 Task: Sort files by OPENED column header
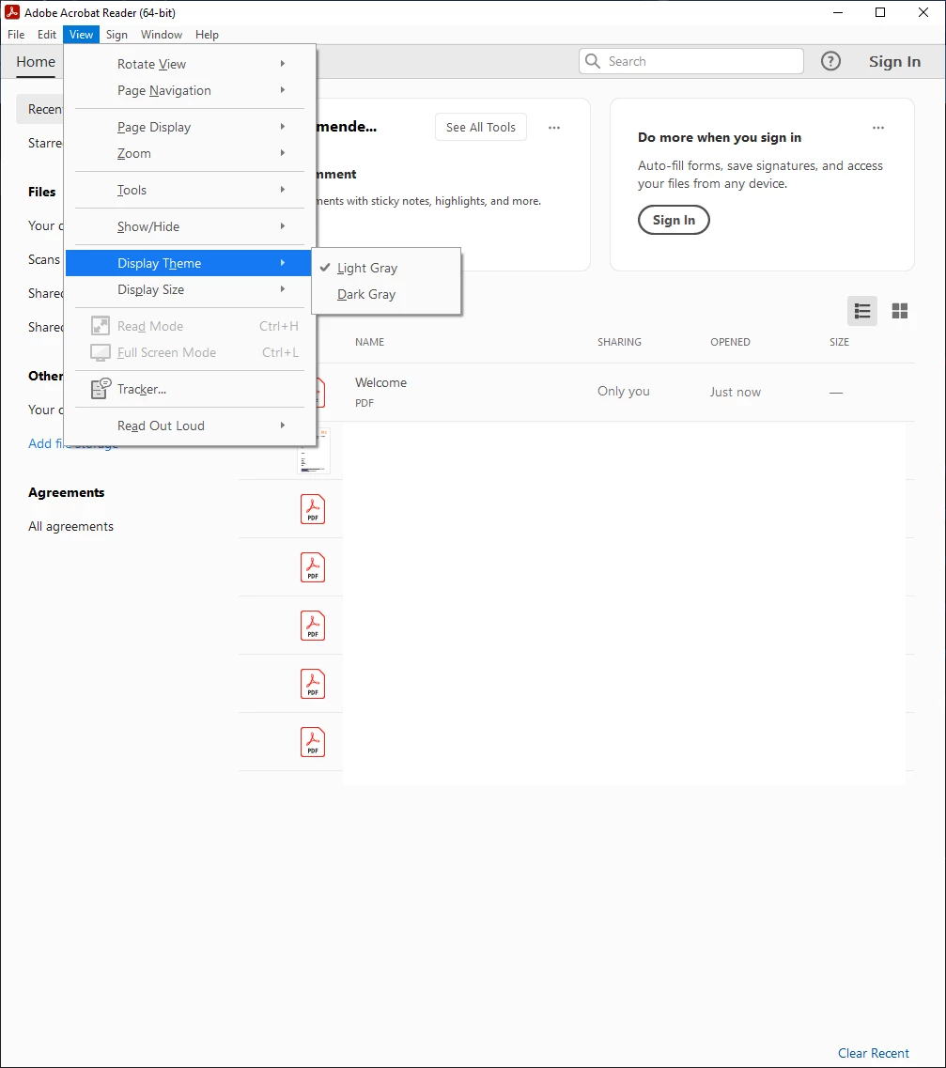[x=730, y=342]
